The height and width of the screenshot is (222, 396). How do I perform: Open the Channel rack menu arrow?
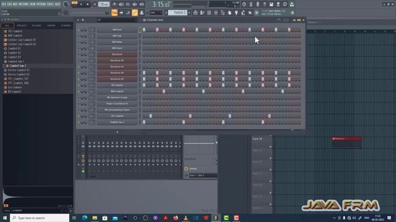tap(78, 20)
